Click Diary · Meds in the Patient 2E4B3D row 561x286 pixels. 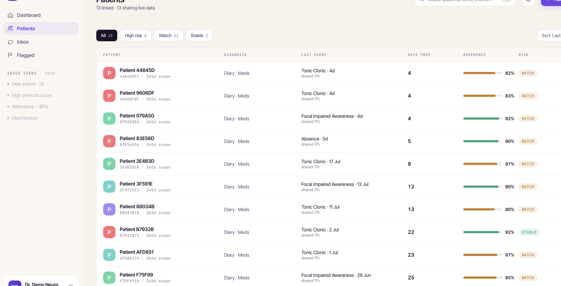(x=237, y=164)
